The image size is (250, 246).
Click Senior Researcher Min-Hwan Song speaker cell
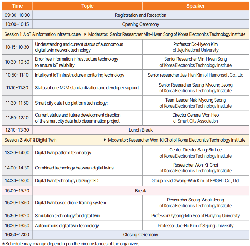(195, 62)
